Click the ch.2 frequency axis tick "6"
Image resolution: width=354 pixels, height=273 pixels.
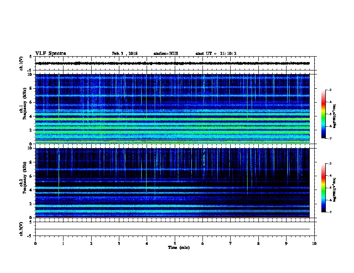pyautogui.click(x=31, y=176)
